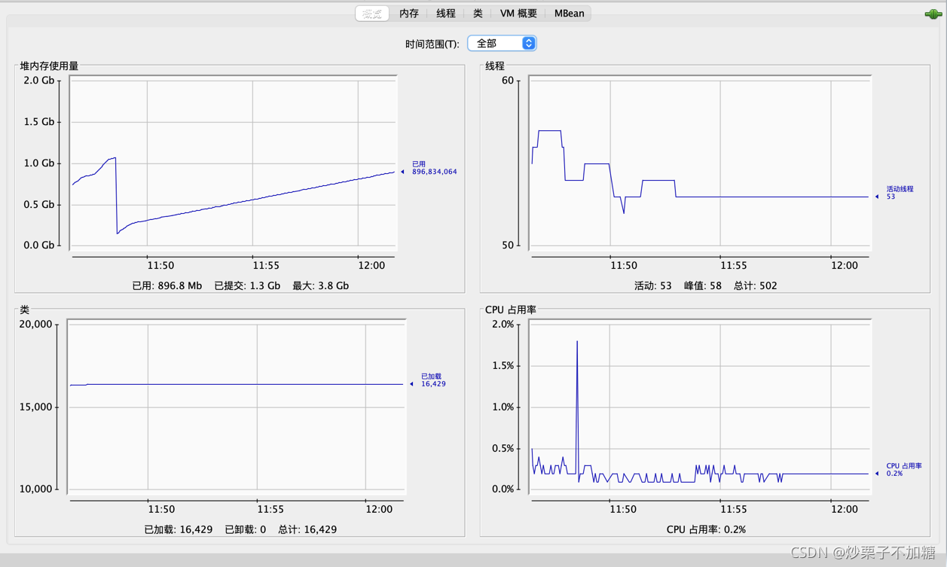The width and height of the screenshot is (947, 567).
Task: Click the 峰值: 58 text
Action: pos(703,286)
